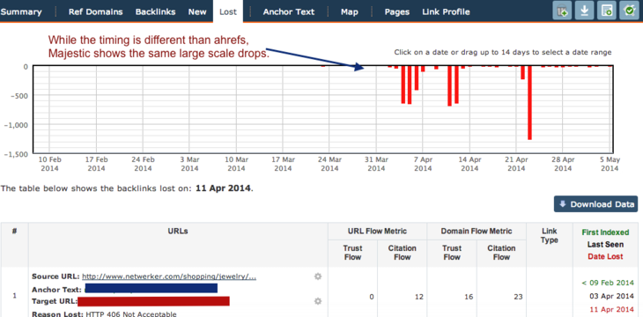Click the first indexed value < 09 Feb 2014
This screenshot has width=643, height=317.
tap(608, 283)
